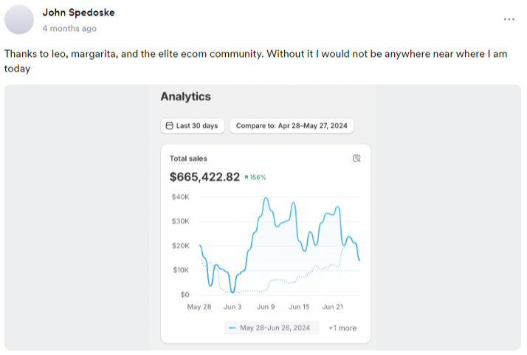Open the Last 30 days date range picker
Viewport: 527px width, 355px height.
pos(193,126)
